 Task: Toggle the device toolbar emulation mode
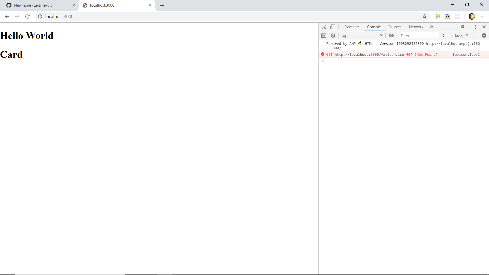(x=332, y=27)
